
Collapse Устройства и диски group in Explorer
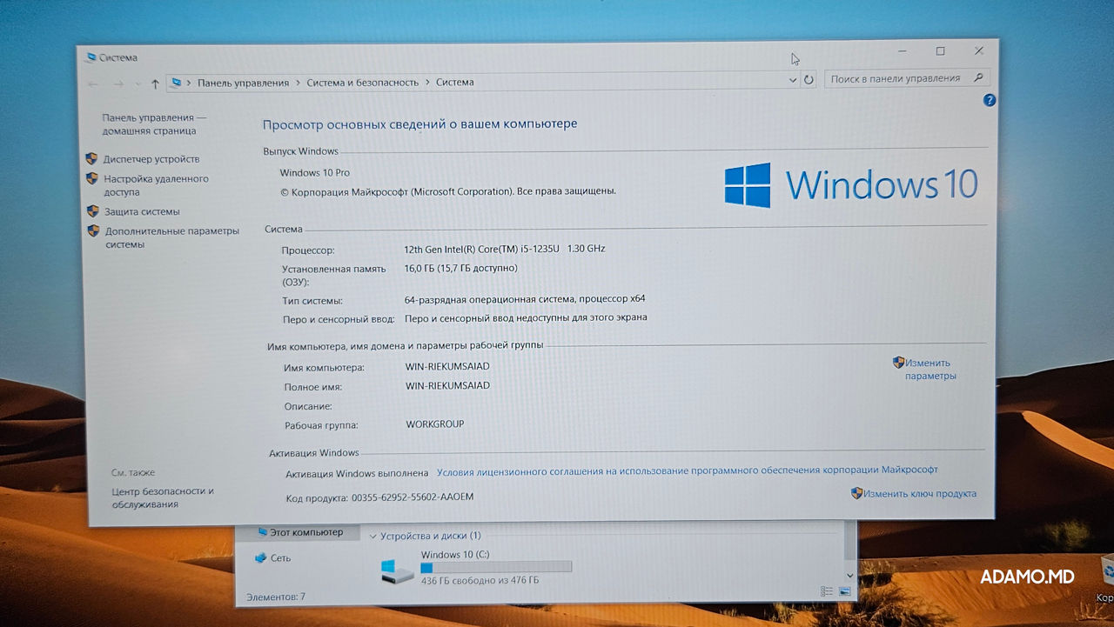(373, 537)
